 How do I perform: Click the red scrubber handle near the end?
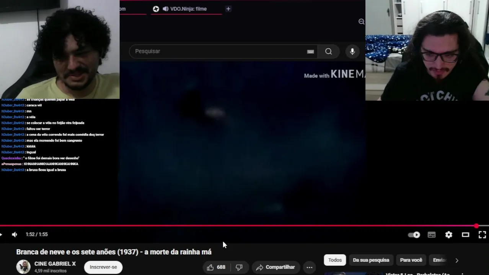tap(476, 226)
